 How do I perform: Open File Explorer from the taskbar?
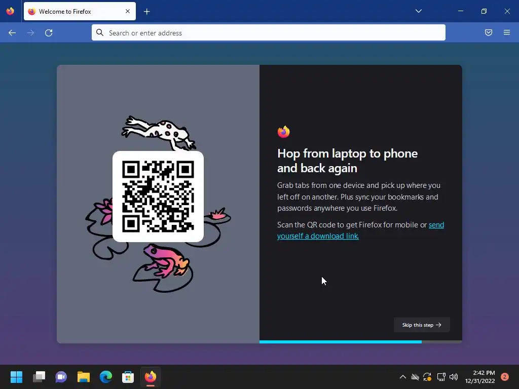84,377
